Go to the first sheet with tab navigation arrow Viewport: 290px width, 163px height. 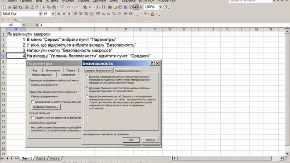click(2, 158)
